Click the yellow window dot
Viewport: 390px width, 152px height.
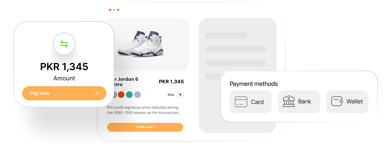(114, 10)
